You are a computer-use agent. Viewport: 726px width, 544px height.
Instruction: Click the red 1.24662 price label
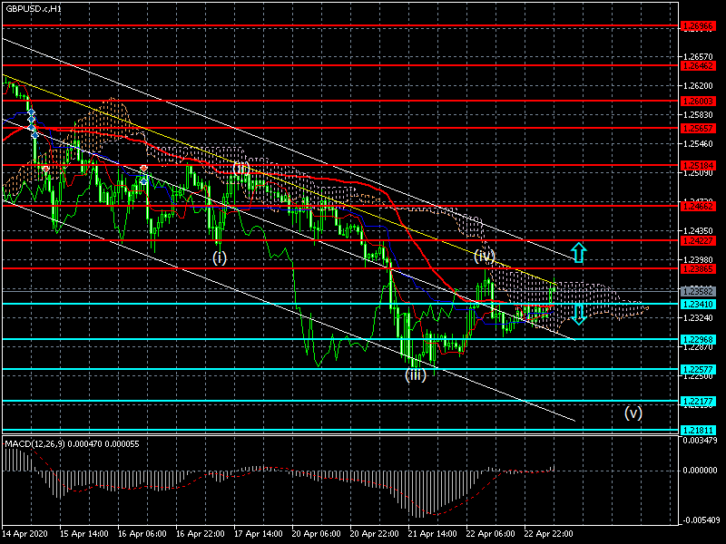click(698, 206)
